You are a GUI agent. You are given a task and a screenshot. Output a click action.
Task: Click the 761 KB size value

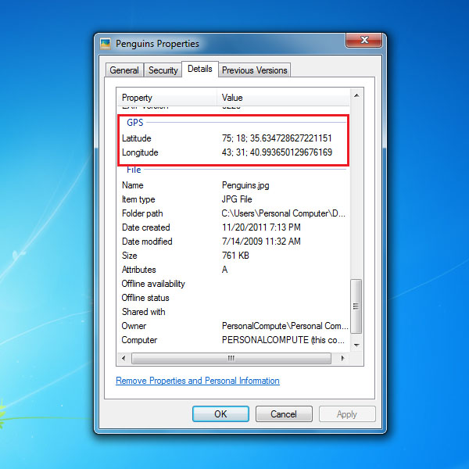(x=235, y=256)
